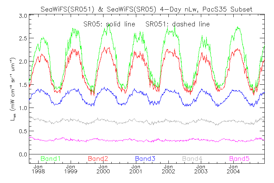
Task: Click the green Band1 label
Action: click(x=51, y=159)
